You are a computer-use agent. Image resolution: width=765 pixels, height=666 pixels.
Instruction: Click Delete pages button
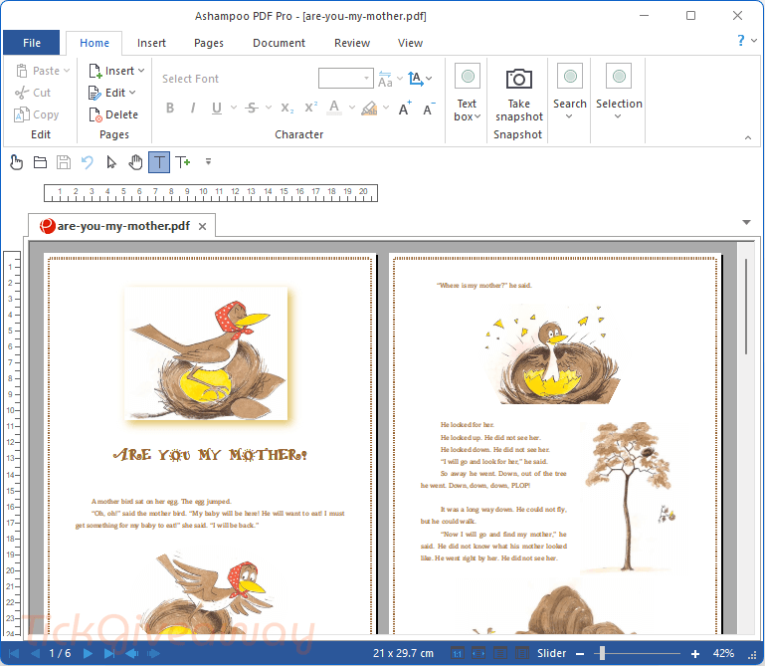[x=113, y=114]
